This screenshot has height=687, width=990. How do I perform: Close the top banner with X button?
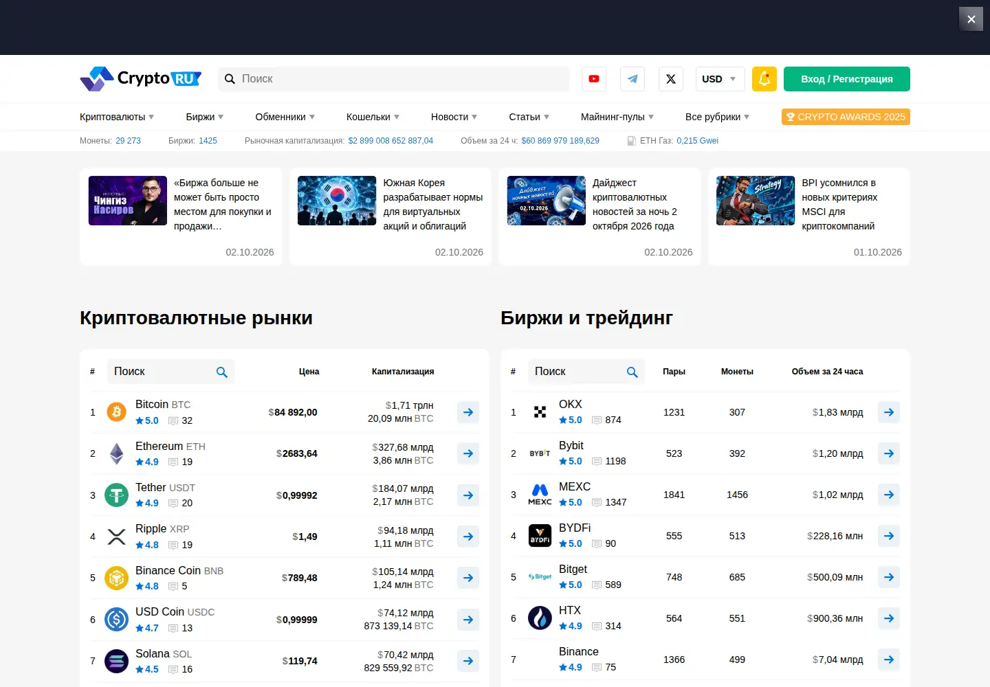coord(971,19)
